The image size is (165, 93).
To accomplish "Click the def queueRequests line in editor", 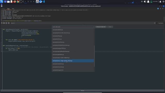I will [15, 29].
